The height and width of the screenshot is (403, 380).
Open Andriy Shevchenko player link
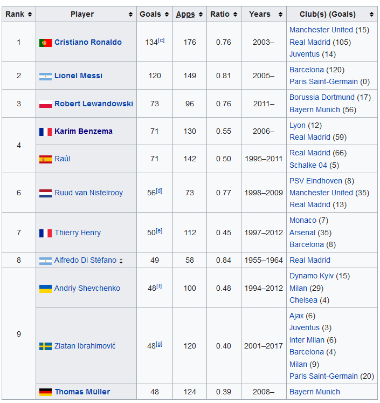[x=87, y=288]
